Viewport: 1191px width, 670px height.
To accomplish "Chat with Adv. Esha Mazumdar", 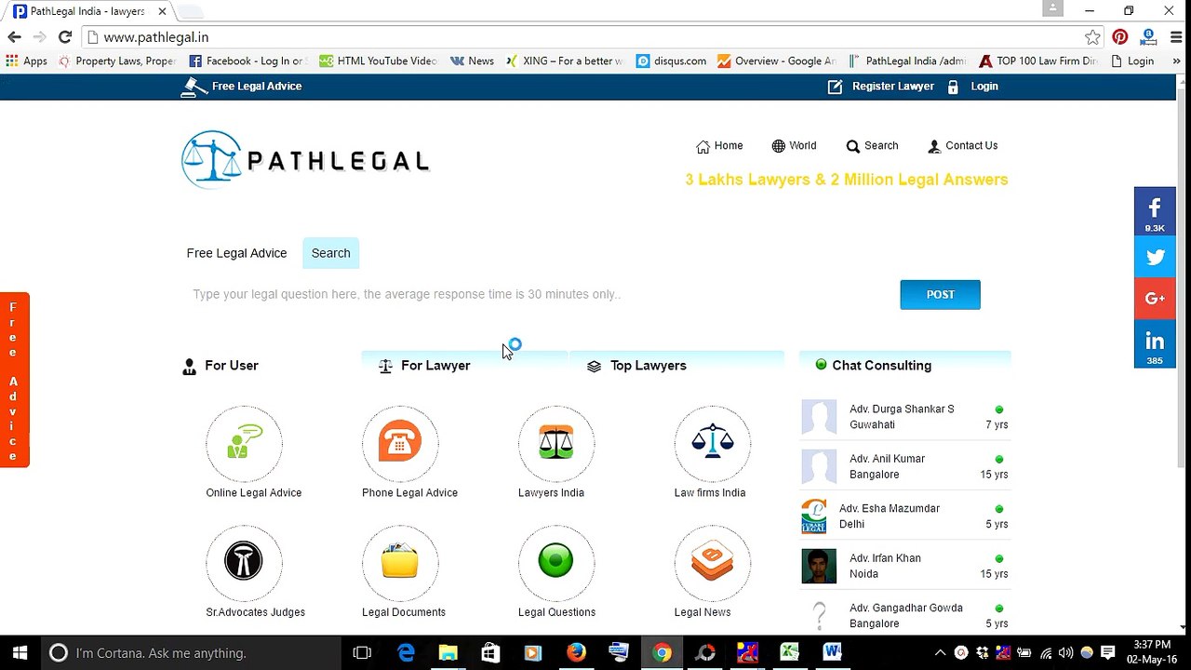I will 905,516.
